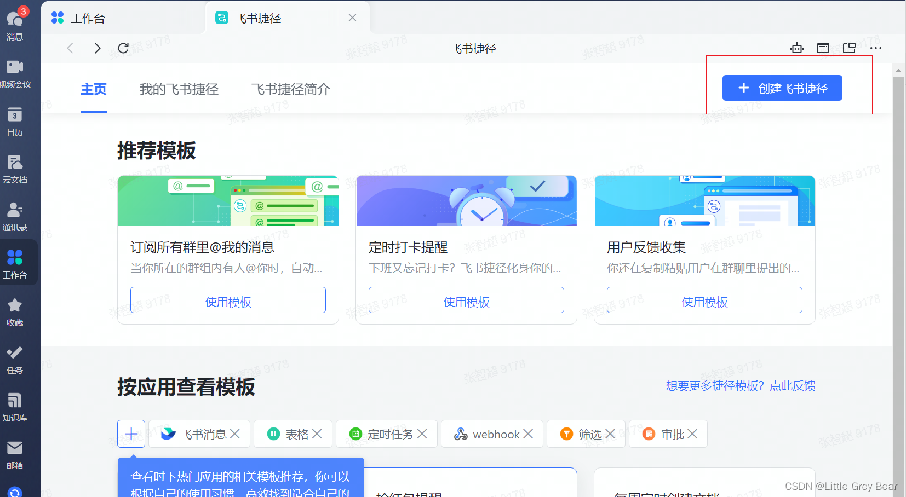Open 知识库 wiki in sidebar

click(x=15, y=407)
